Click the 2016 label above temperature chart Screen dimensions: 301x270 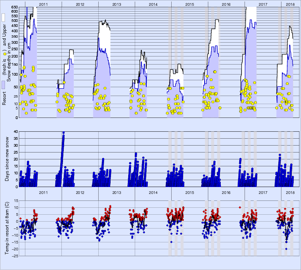226,192
